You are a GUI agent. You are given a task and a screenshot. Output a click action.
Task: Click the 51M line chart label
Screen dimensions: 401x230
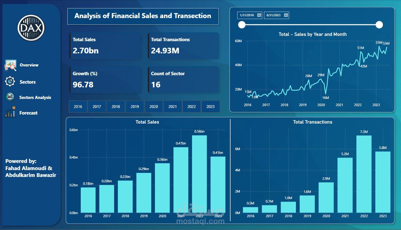point(360,48)
